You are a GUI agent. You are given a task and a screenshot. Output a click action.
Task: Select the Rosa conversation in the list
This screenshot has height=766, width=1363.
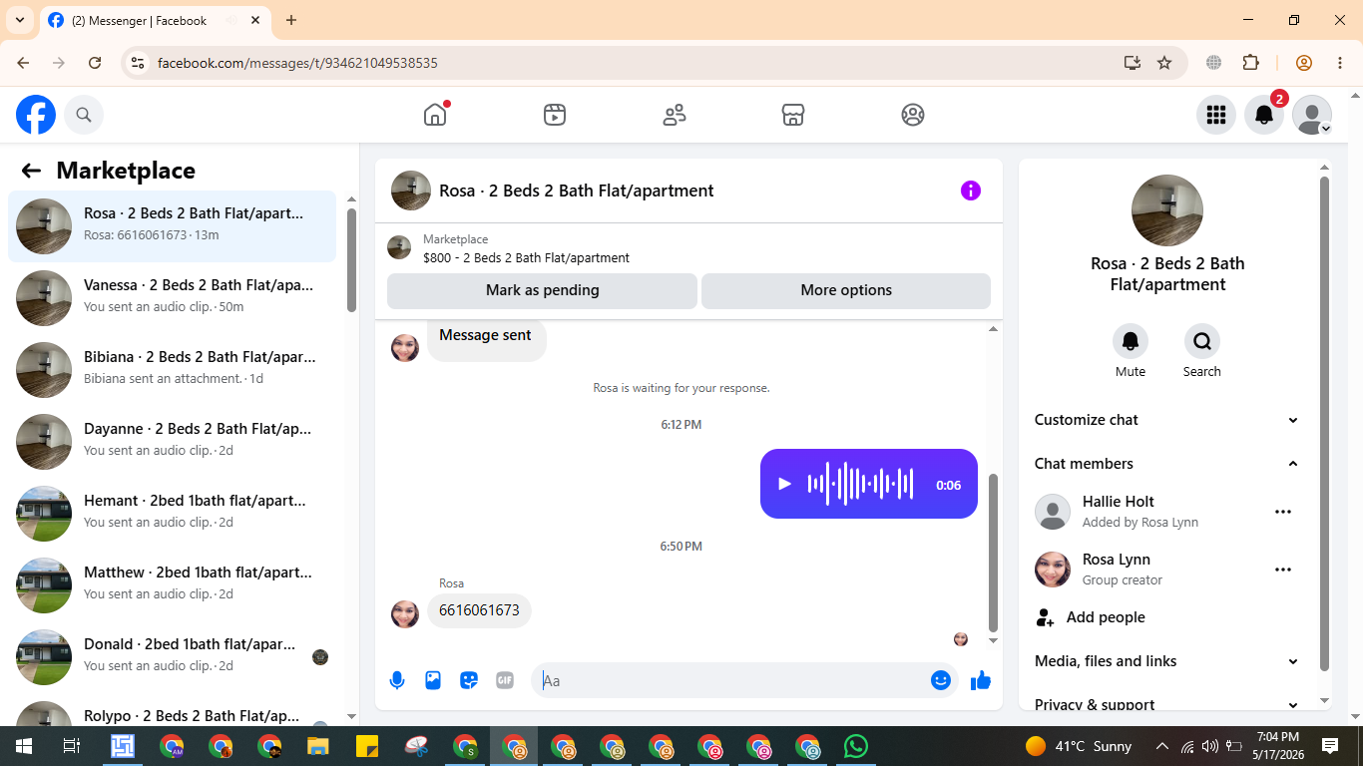click(173, 226)
